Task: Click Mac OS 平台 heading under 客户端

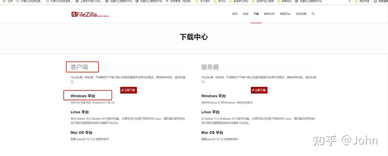Action: click(81, 133)
